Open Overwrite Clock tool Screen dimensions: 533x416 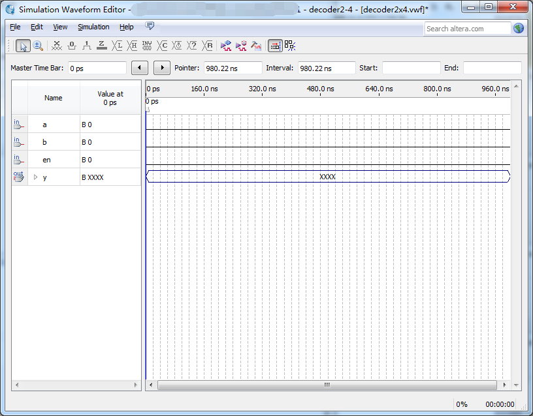coord(177,46)
